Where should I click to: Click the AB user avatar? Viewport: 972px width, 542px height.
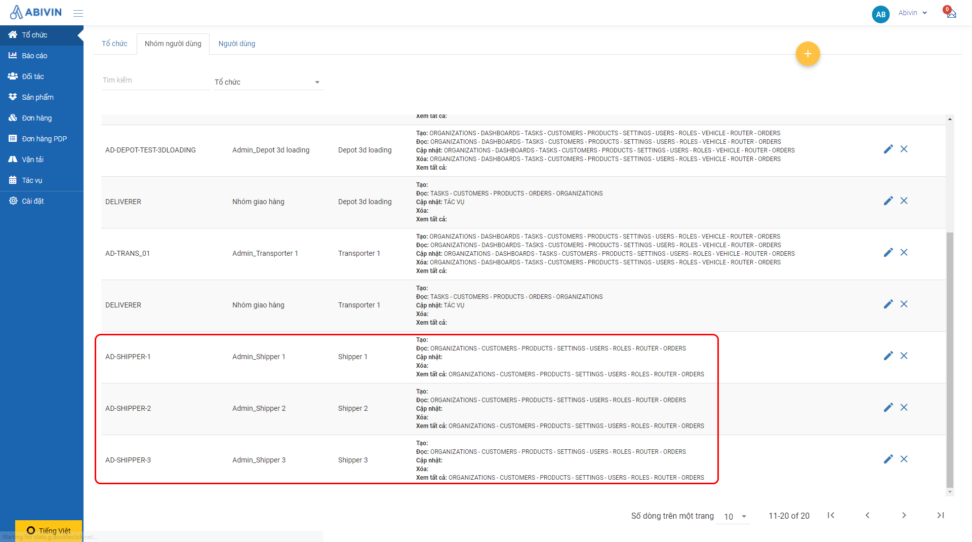[880, 14]
